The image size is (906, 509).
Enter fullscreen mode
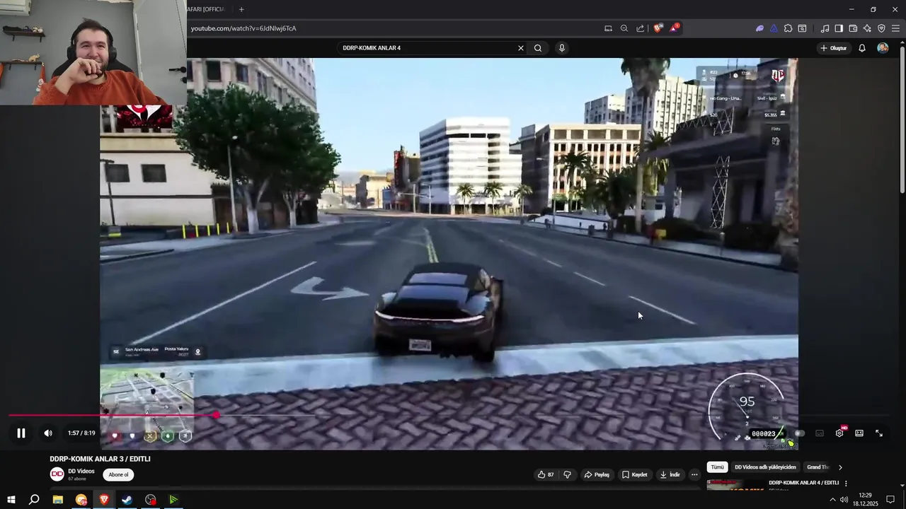879,433
